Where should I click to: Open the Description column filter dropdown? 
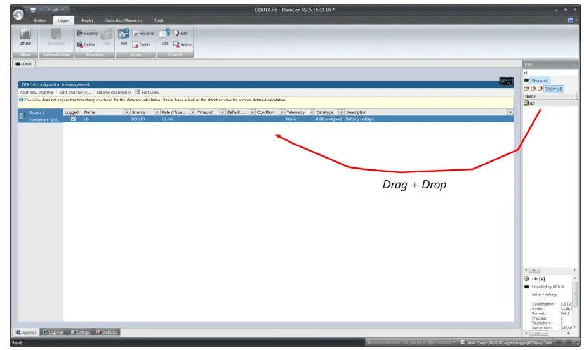pos(510,112)
